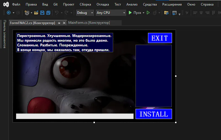Click the new project icon
The width and height of the screenshot is (221, 140).
point(27,13)
